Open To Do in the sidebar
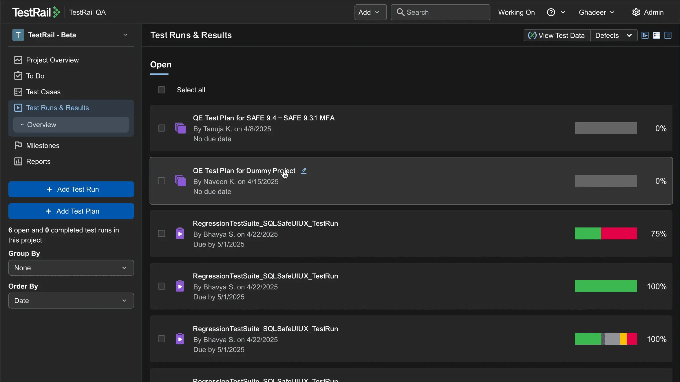The width and height of the screenshot is (680, 382). tap(35, 76)
